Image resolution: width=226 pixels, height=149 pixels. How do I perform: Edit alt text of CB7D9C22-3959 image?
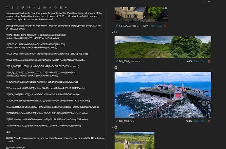117,26
